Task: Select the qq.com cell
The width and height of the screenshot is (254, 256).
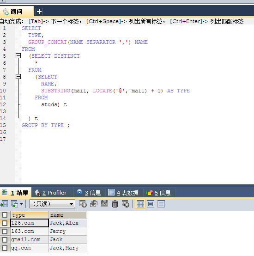Action: [30, 248]
